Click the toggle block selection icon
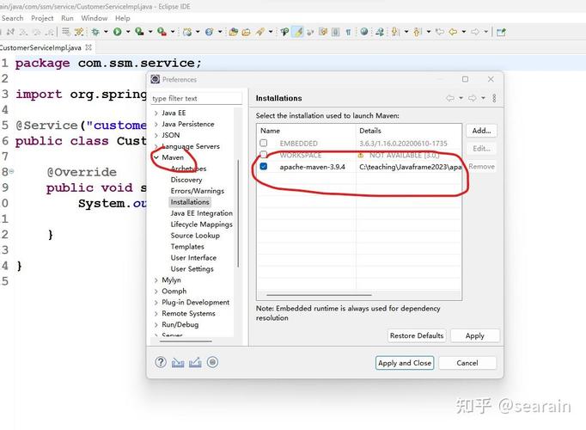This screenshot has width=586, height=430. tap(336, 32)
